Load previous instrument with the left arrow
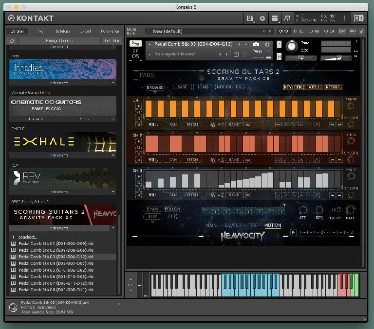 click(239, 44)
